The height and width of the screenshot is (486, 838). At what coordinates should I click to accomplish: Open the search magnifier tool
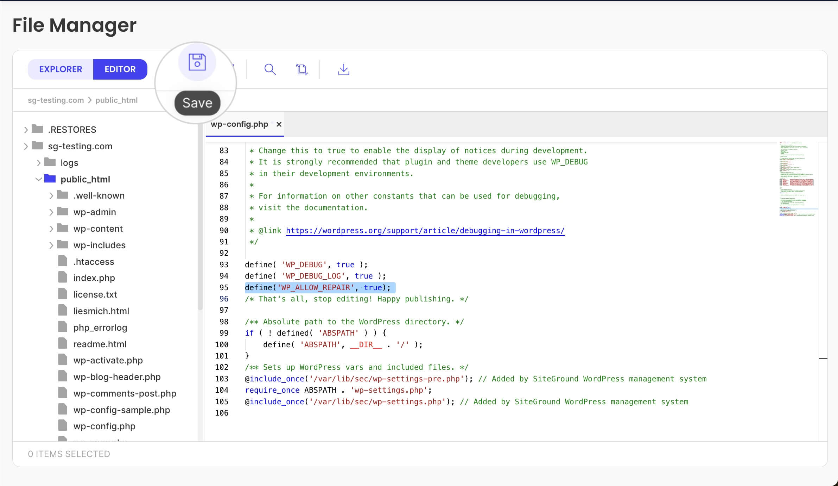pos(270,69)
